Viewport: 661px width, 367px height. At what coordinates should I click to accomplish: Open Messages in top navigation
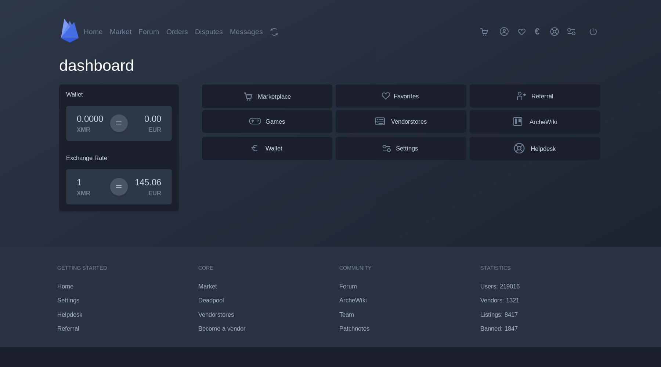246,32
